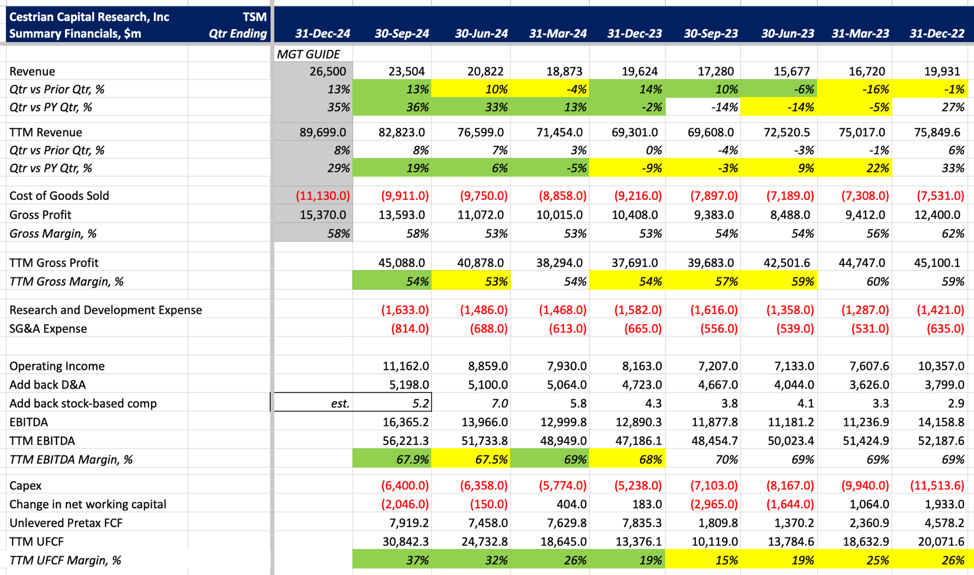974x575 pixels.
Task: Click the TTM Gross Margin 60% cell
Action: (877, 281)
